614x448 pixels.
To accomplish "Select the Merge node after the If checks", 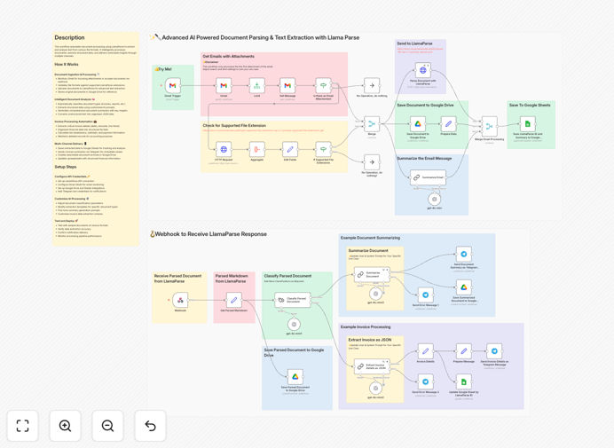I will pyautogui.click(x=372, y=123).
